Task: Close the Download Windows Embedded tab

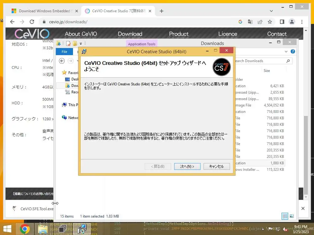Action: [x=76, y=11]
